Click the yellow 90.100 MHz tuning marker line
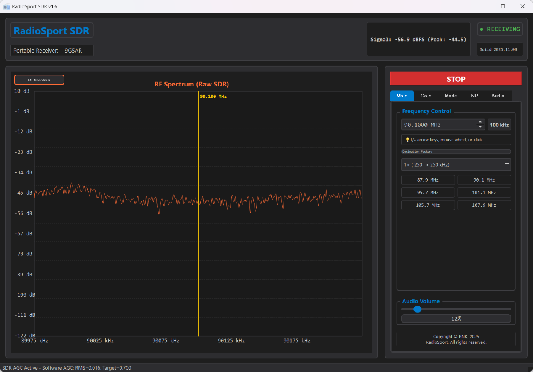The height and width of the screenshot is (372, 533). coord(198,213)
